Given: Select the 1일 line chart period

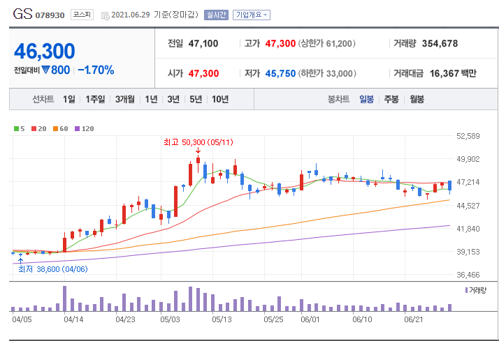Looking at the screenshot, I should pos(69,100).
